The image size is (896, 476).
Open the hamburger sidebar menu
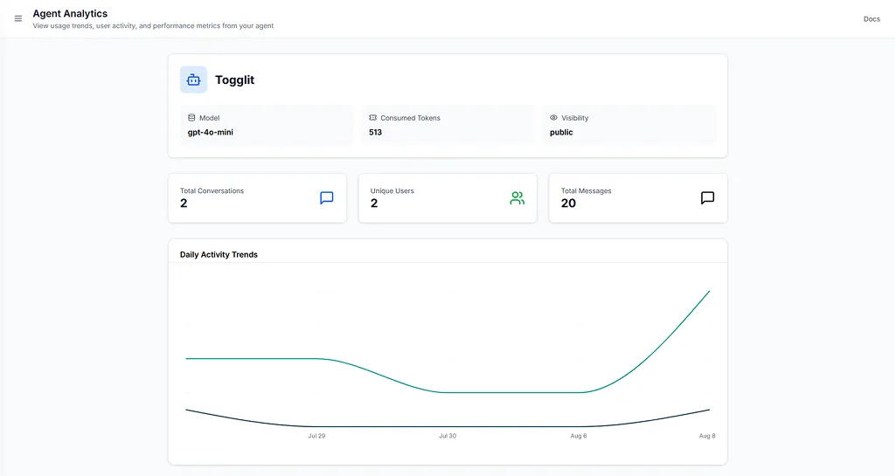(18, 18)
